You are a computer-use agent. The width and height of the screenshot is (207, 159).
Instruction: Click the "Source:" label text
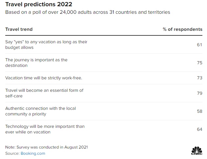click(x=12, y=153)
